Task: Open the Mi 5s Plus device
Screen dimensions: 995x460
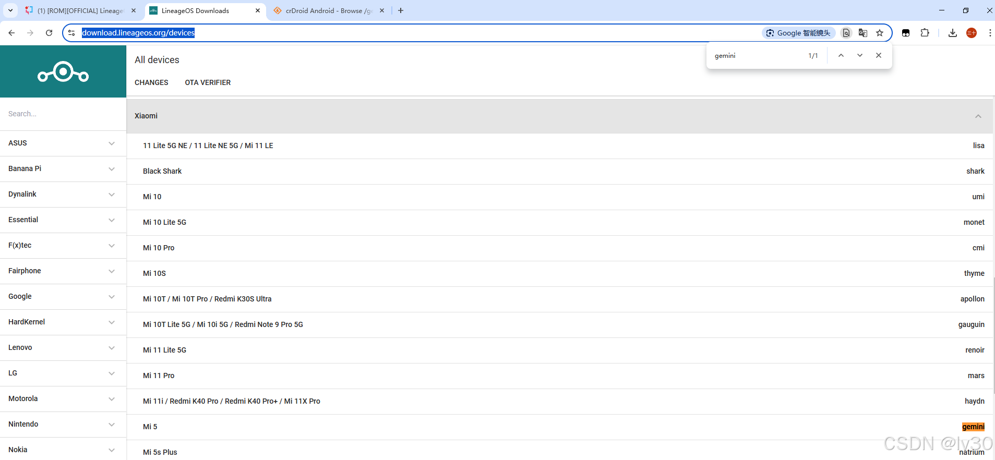Action: tap(561, 451)
